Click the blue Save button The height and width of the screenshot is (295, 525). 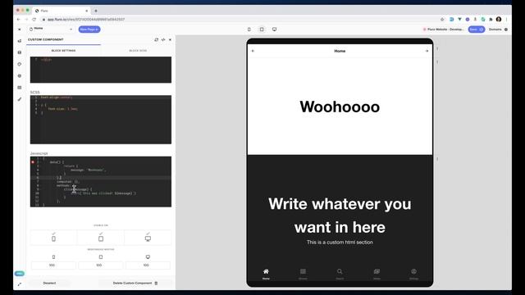[476, 29]
